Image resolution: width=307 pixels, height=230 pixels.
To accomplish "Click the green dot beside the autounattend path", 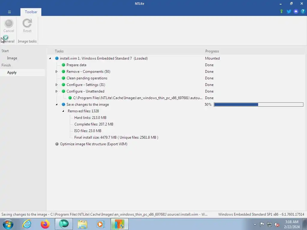I will tap(70, 98).
